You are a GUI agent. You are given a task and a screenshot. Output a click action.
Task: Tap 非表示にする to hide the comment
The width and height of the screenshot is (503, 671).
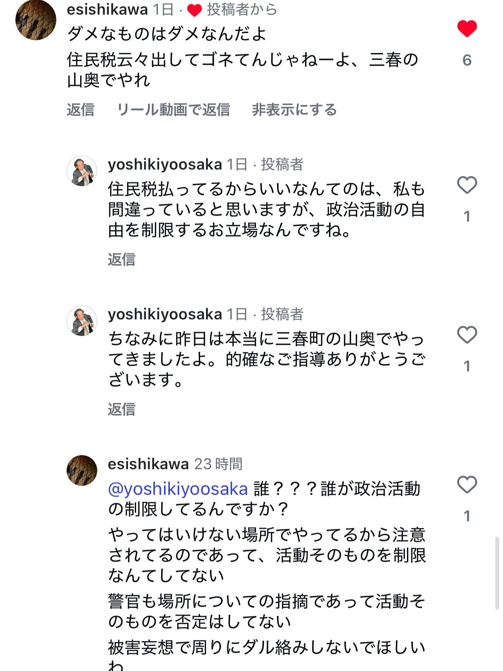[x=294, y=110]
